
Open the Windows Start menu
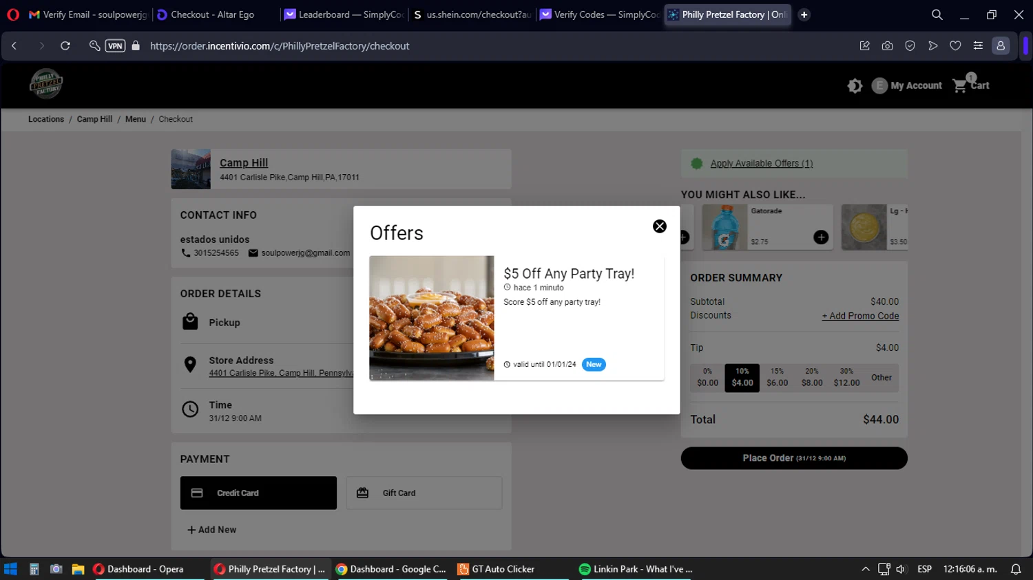click(x=10, y=569)
